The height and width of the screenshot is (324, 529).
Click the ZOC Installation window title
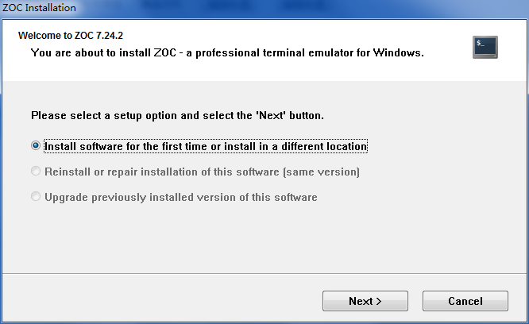(39, 7)
